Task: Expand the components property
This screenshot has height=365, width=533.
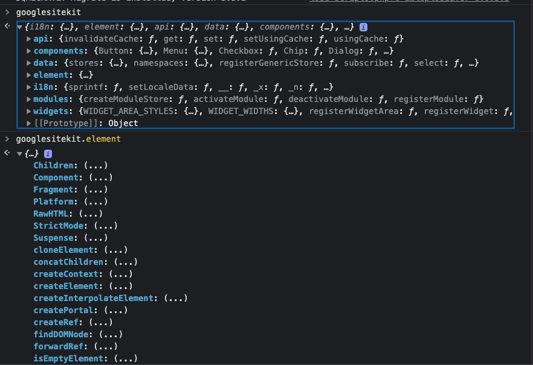Action: point(28,51)
